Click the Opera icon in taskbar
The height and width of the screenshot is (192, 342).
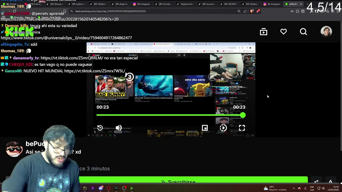click(x=108, y=188)
